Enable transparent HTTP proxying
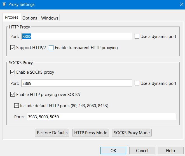This screenshot has height=156, width=185. [x=51, y=48]
